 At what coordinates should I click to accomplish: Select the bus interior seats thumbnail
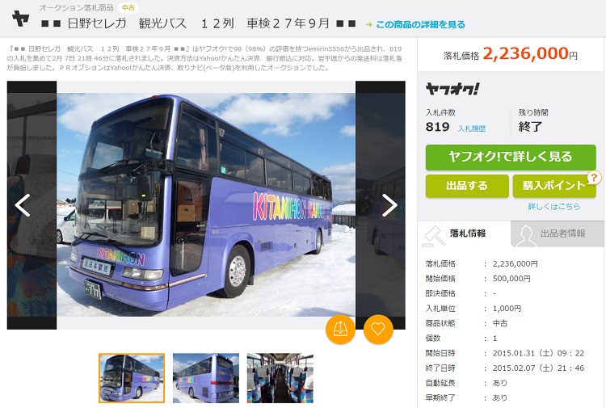280,378
